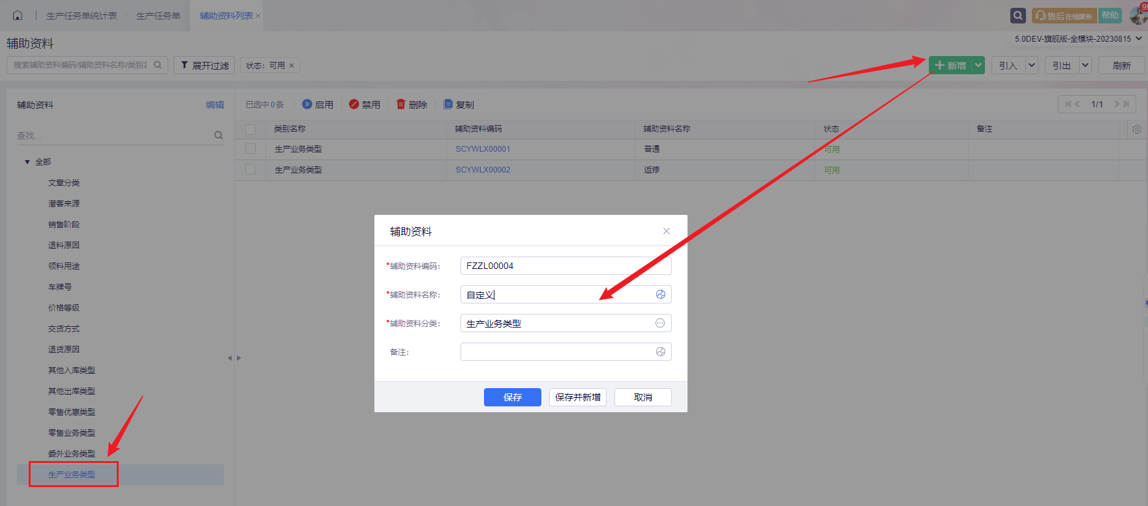Click the 引出 export button
The height and width of the screenshot is (506, 1148).
(1062, 65)
